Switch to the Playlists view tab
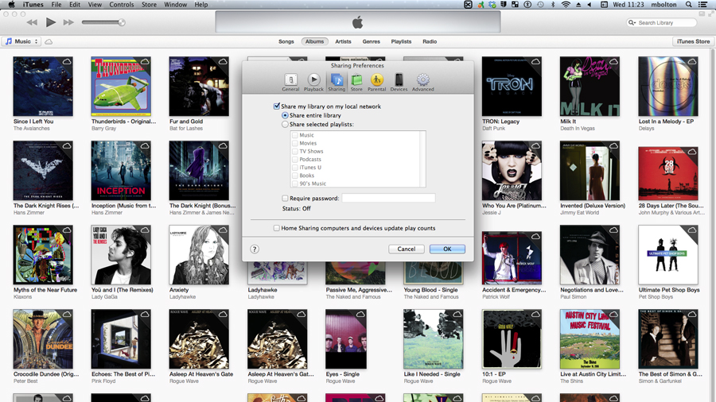The height and width of the screenshot is (402, 716). point(401,41)
